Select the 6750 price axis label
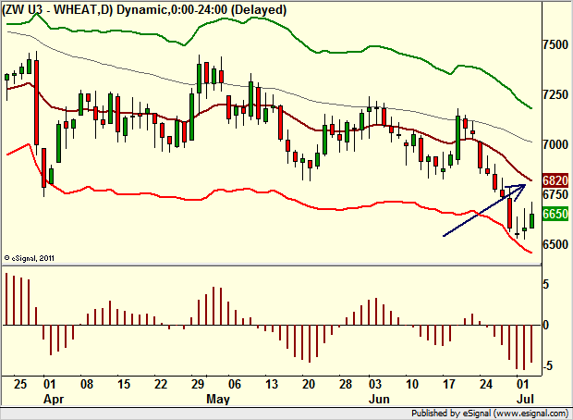 (555, 194)
